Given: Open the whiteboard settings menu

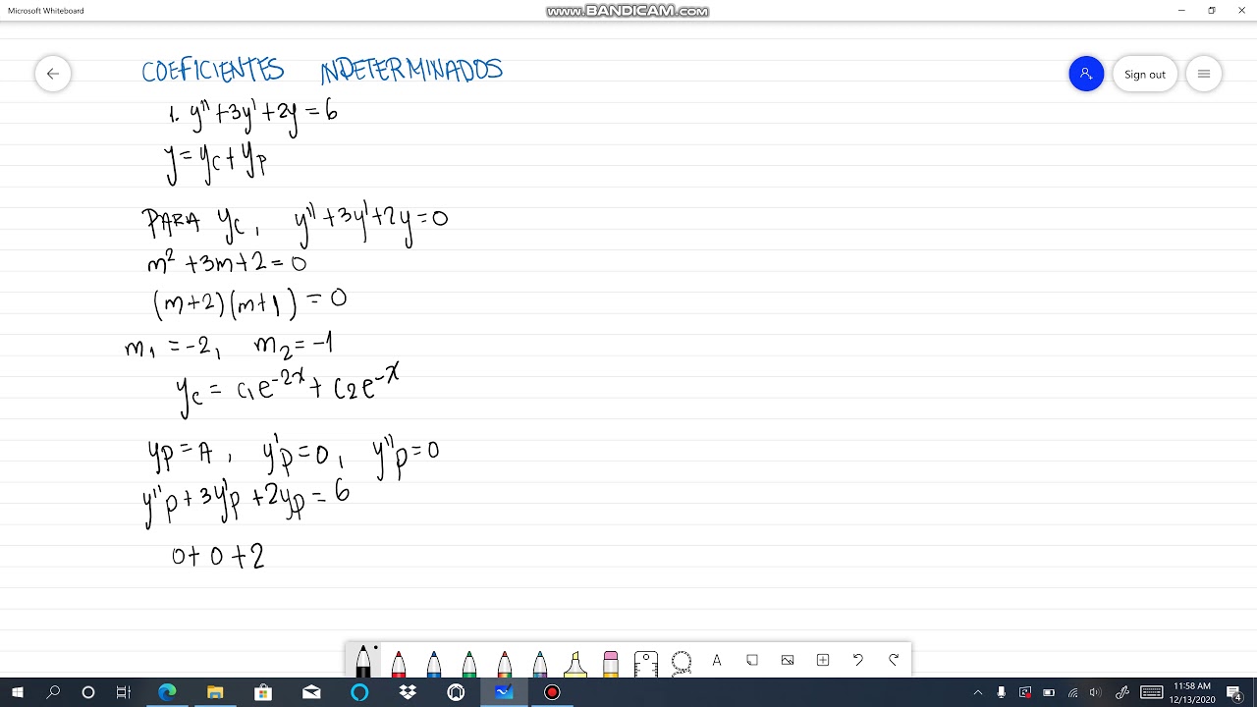Looking at the screenshot, I should tap(1204, 74).
